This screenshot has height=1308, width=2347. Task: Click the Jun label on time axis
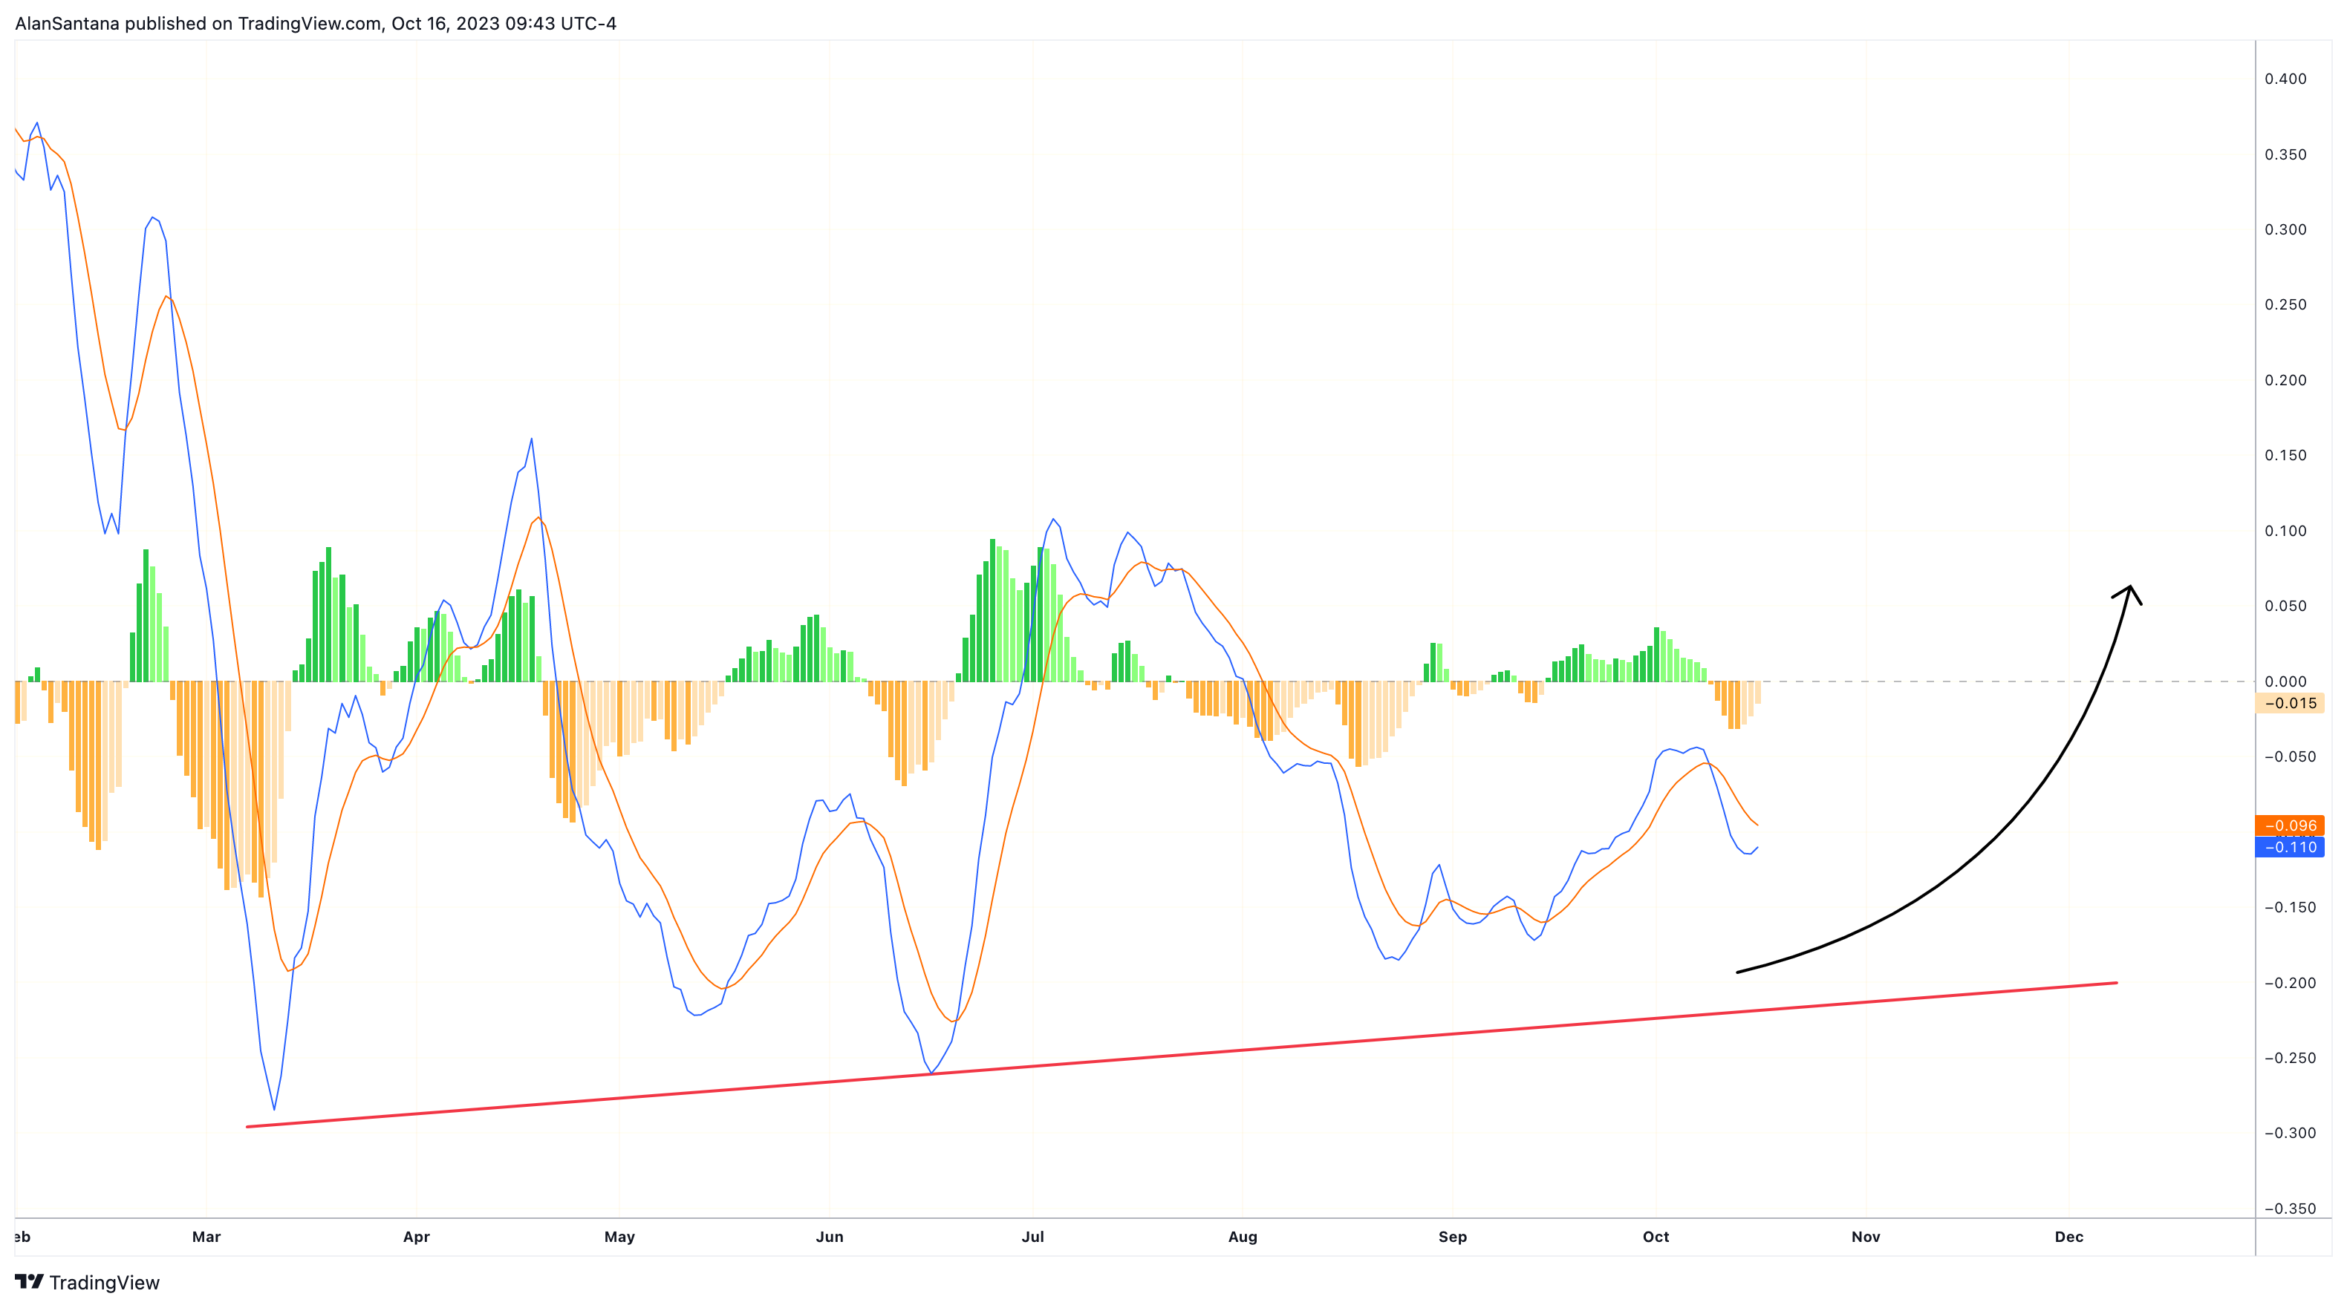pyautogui.click(x=830, y=1237)
